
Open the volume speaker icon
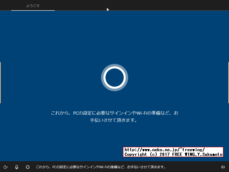point(223,167)
